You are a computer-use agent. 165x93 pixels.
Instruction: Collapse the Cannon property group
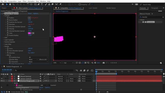coord(4,16)
